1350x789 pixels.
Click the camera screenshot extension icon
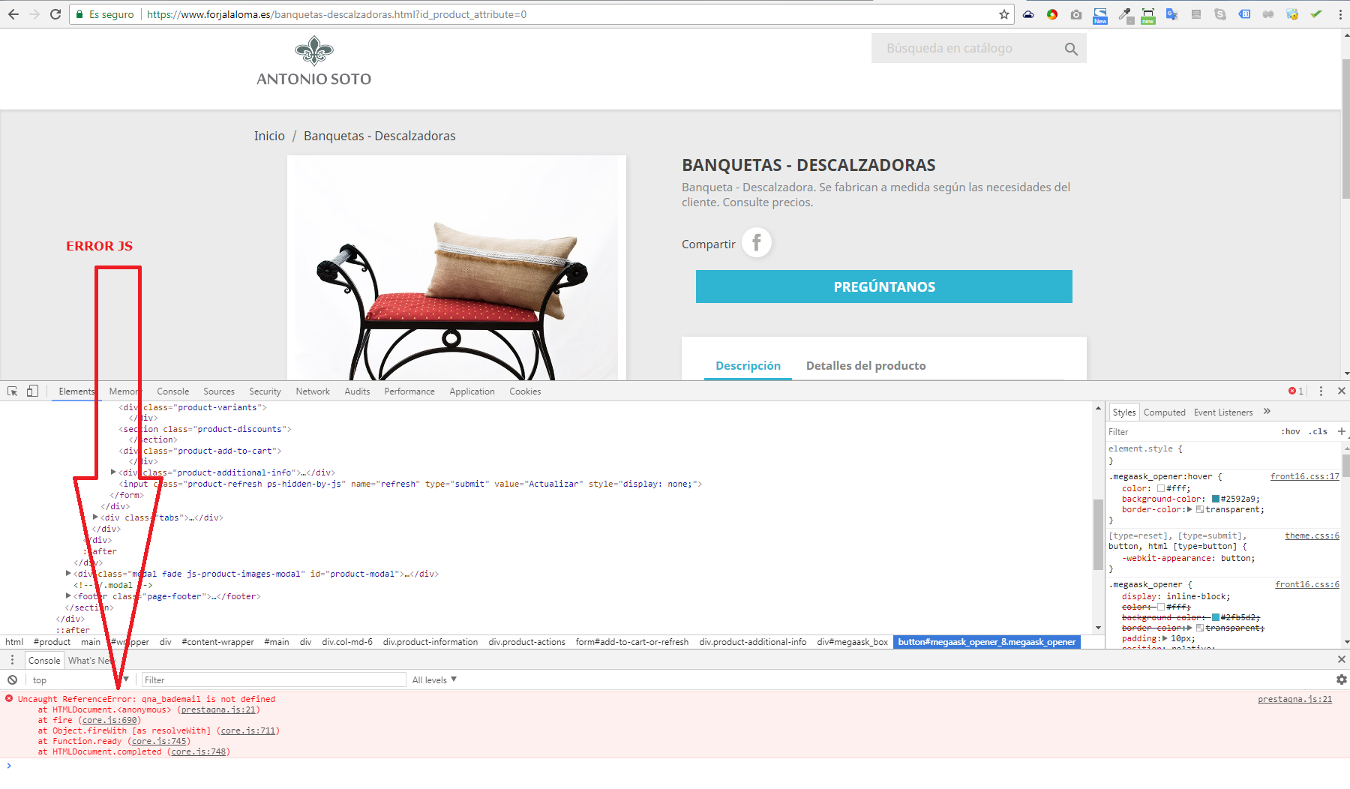[x=1076, y=14]
